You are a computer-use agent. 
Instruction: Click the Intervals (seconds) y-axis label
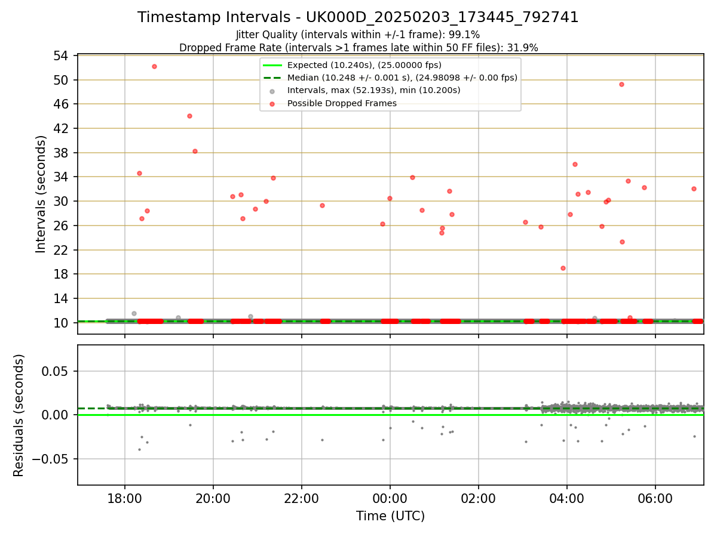(41, 194)
